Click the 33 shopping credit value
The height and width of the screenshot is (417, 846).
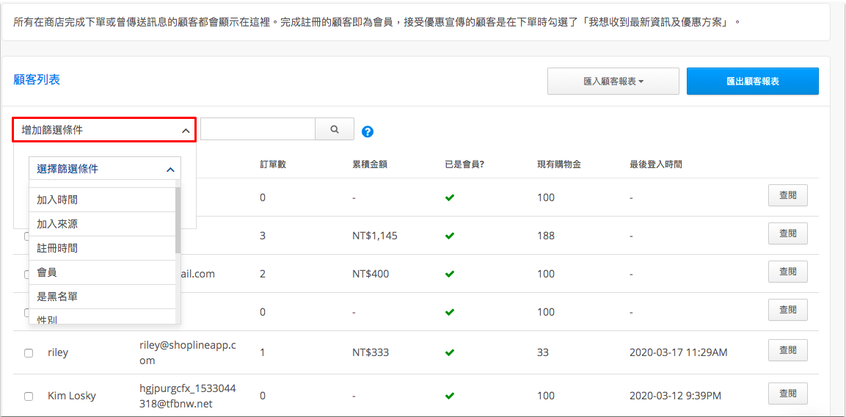point(543,352)
